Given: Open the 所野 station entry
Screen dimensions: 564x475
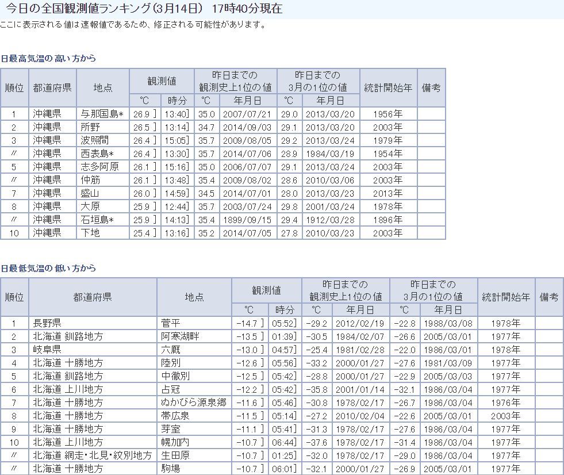Looking at the screenshot, I should pyautogui.click(x=90, y=127).
